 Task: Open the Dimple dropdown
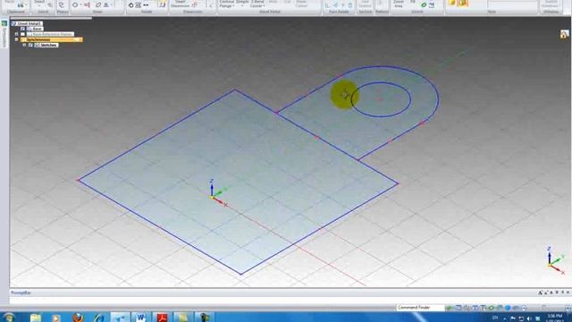coord(242,3)
